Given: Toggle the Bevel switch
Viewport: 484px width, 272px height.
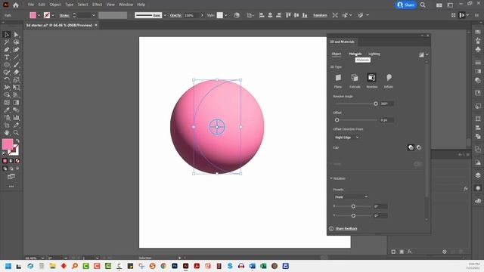Looking at the screenshot, I should tap(418, 164).
